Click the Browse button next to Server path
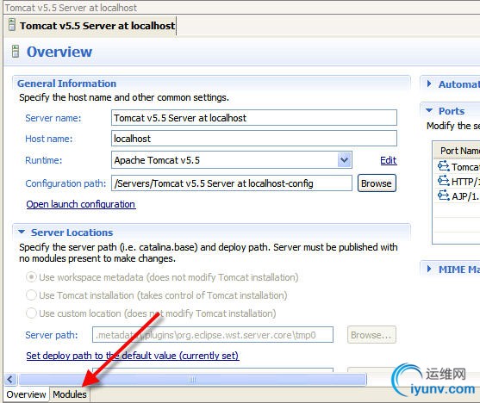The height and width of the screenshot is (403, 480). pyautogui.click(x=371, y=335)
